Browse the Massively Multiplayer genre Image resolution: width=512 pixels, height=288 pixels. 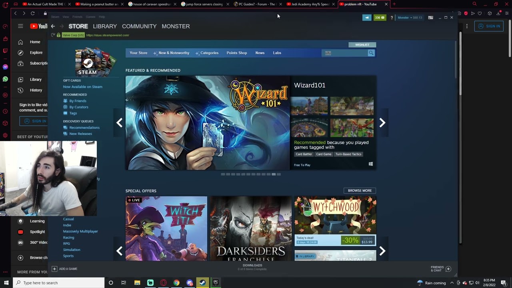[x=80, y=231]
